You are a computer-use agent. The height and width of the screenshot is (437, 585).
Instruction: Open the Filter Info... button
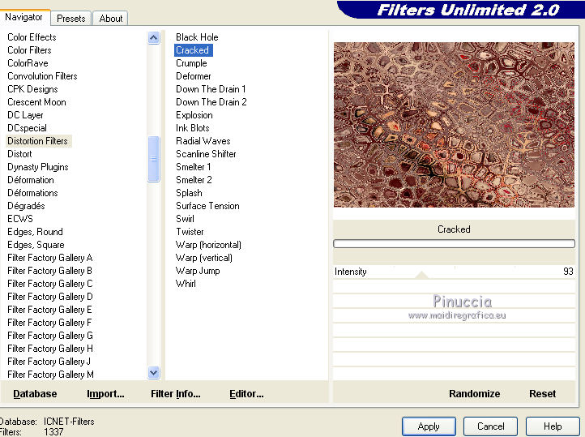175,394
